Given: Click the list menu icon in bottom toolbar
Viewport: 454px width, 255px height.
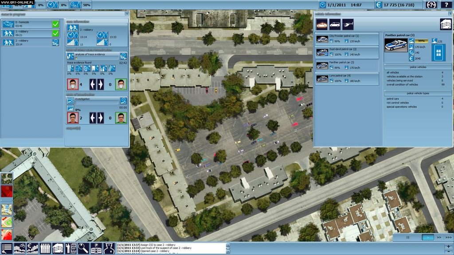Looking at the screenshot, I should tap(7, 248).
